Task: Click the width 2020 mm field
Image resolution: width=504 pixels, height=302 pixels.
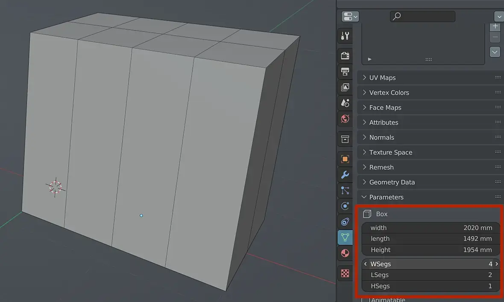Action: tap(431, 227)
